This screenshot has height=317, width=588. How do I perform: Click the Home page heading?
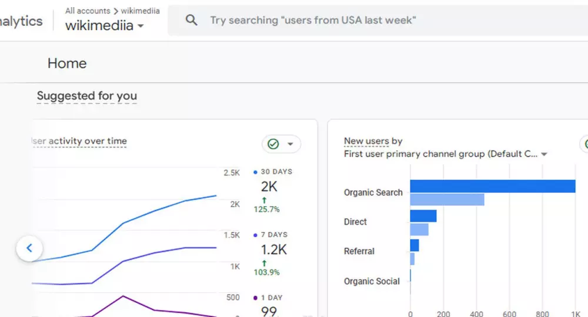click(x=67, y=63)
